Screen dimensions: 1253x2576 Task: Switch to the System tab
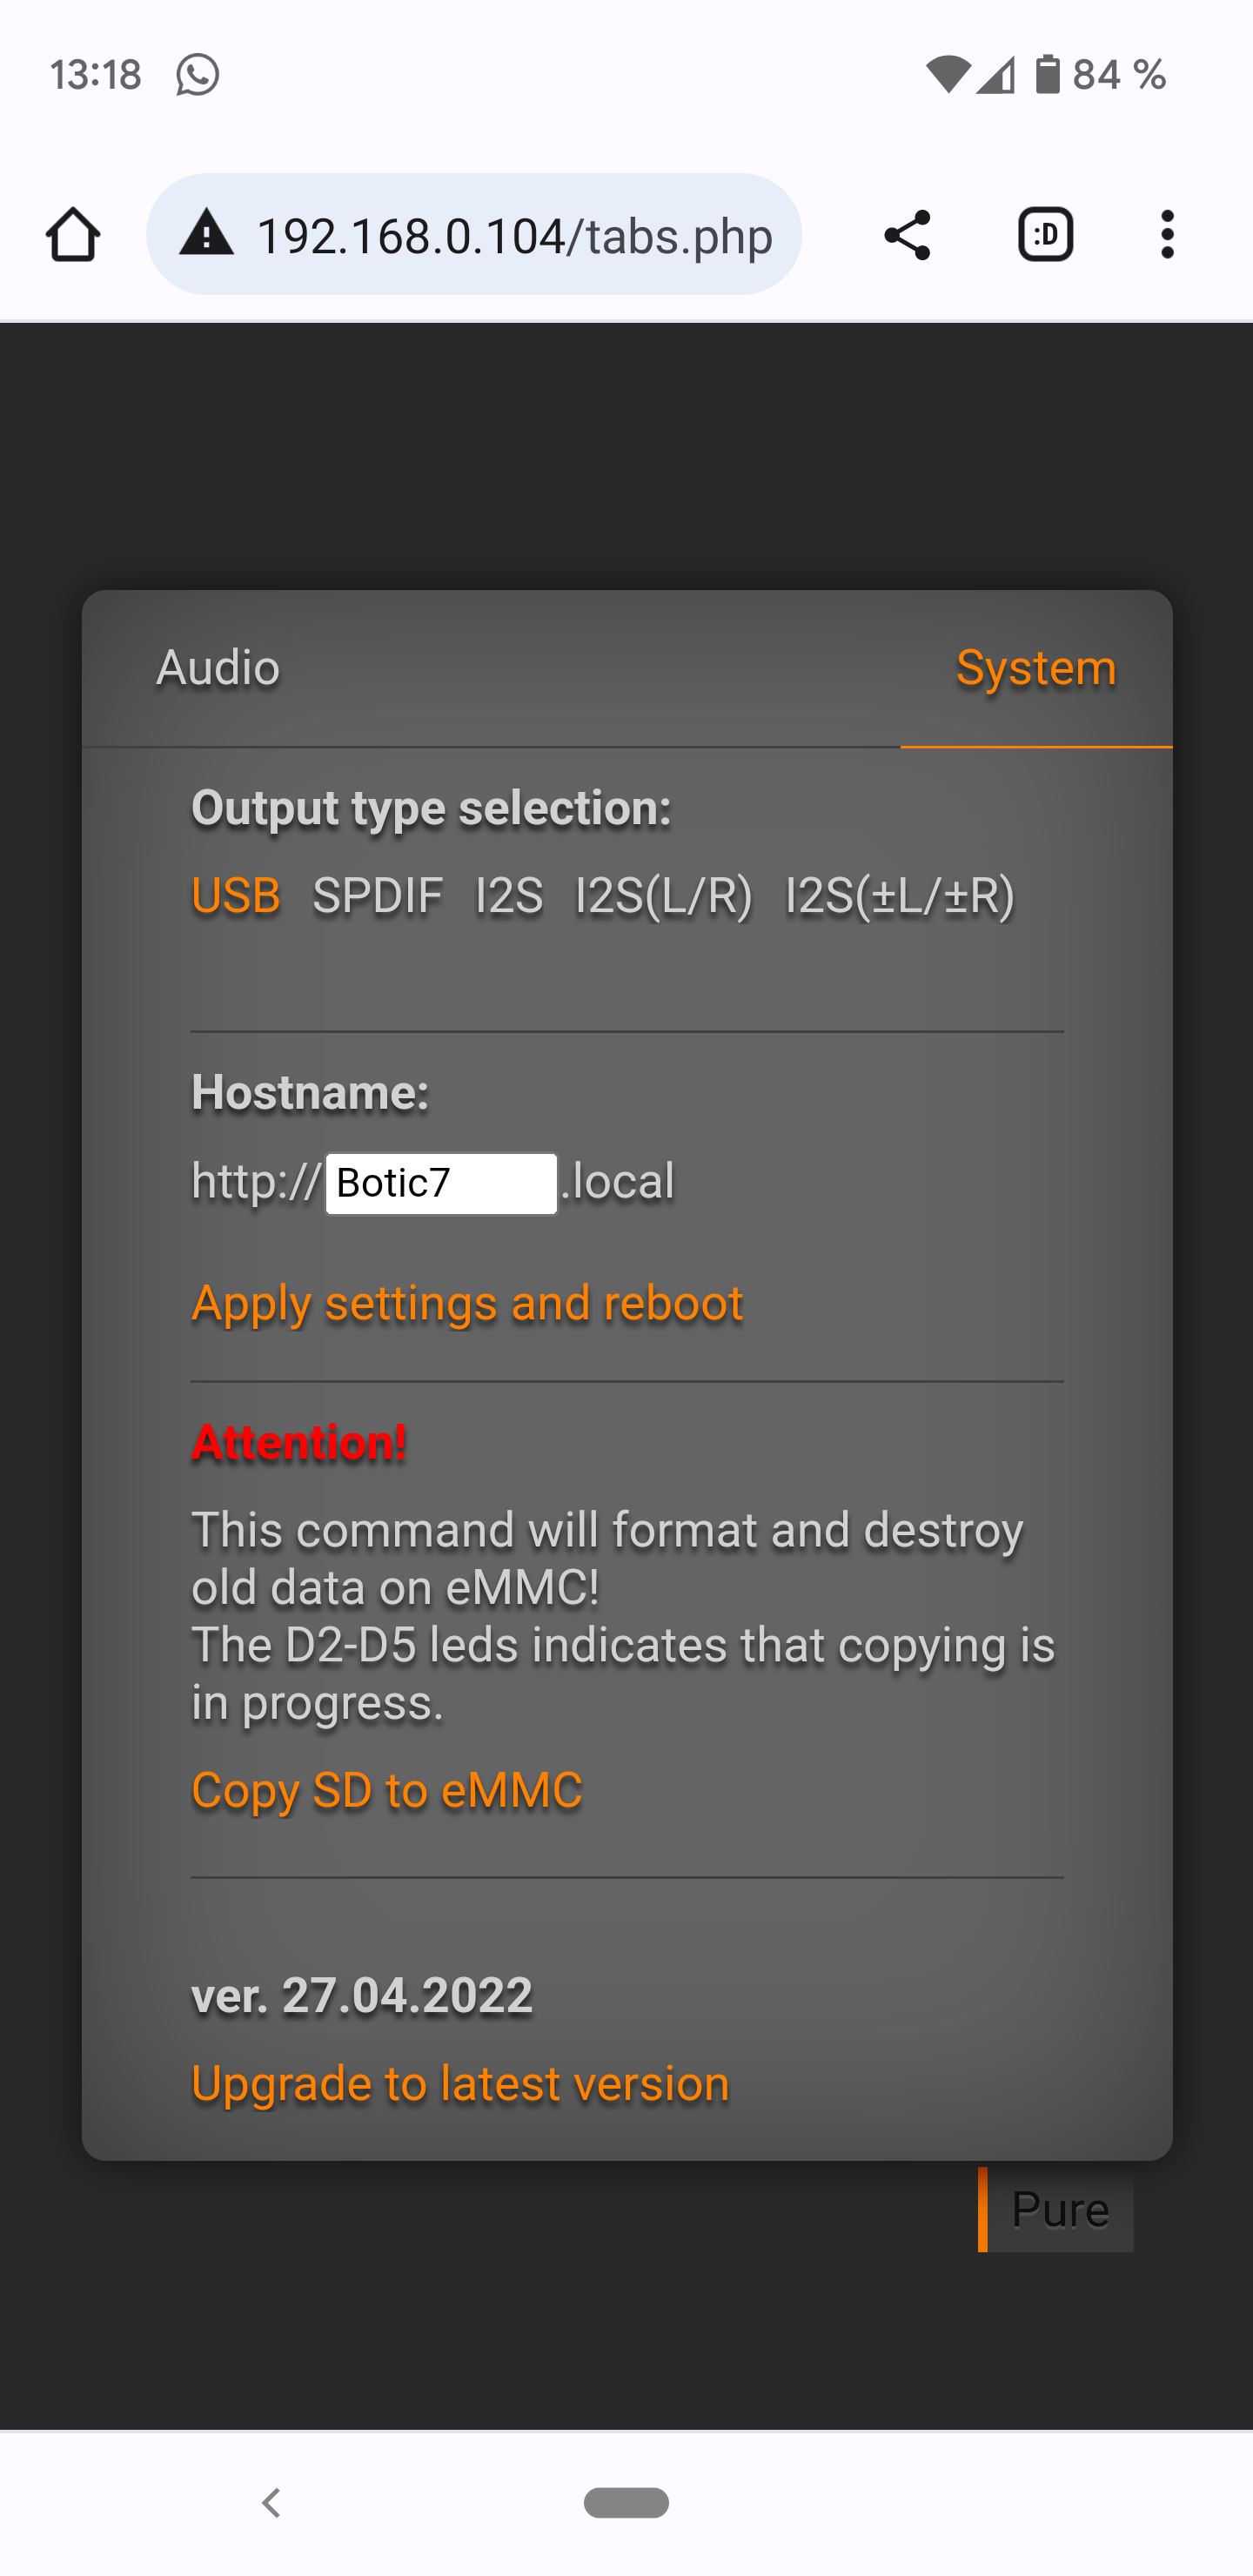click(1036, 668)
